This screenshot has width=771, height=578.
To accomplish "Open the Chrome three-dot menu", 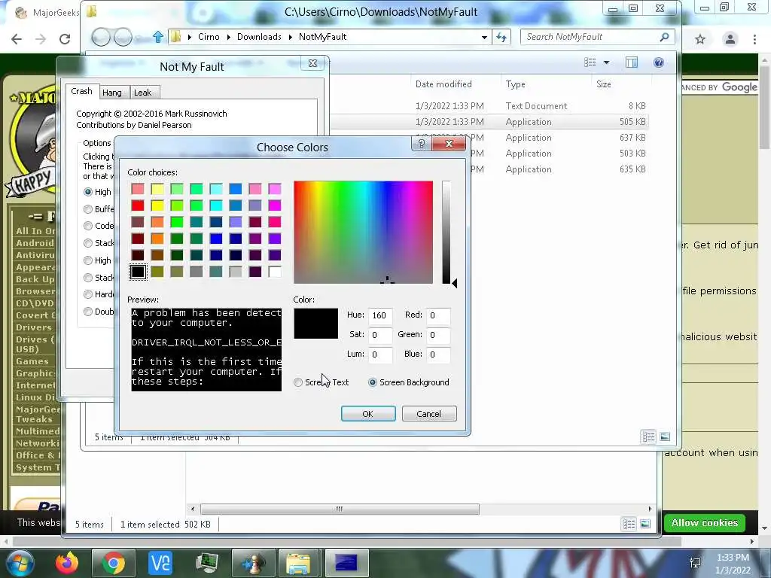I will point(754,39).
